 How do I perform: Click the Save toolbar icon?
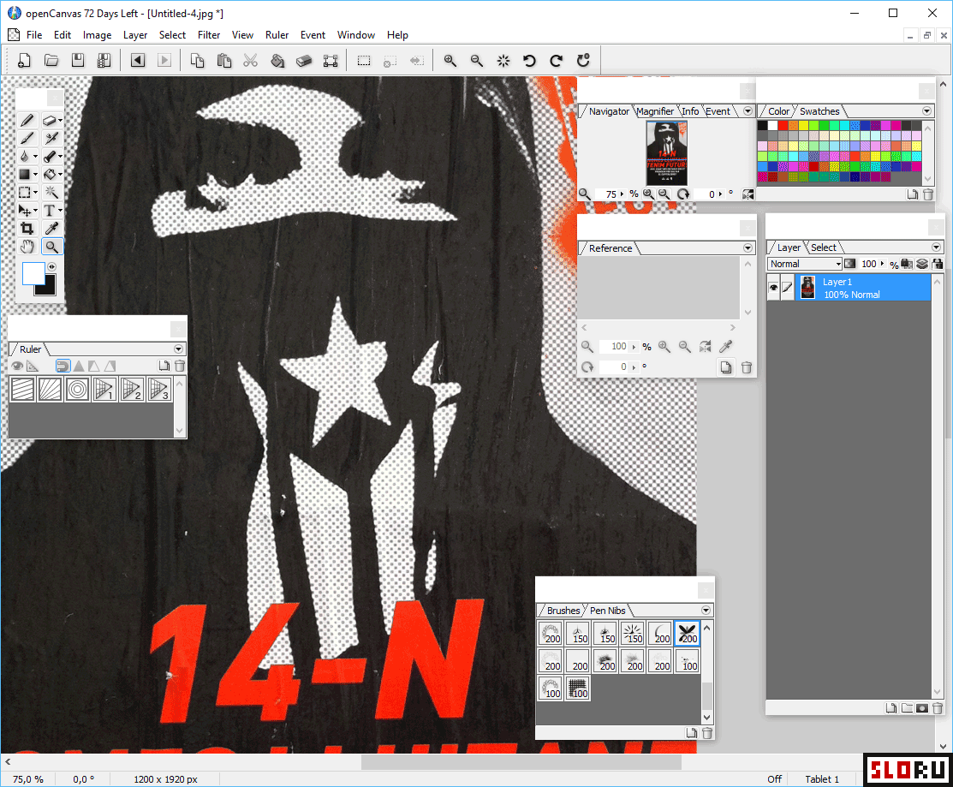pyautogui.click(x=78, y=60)
